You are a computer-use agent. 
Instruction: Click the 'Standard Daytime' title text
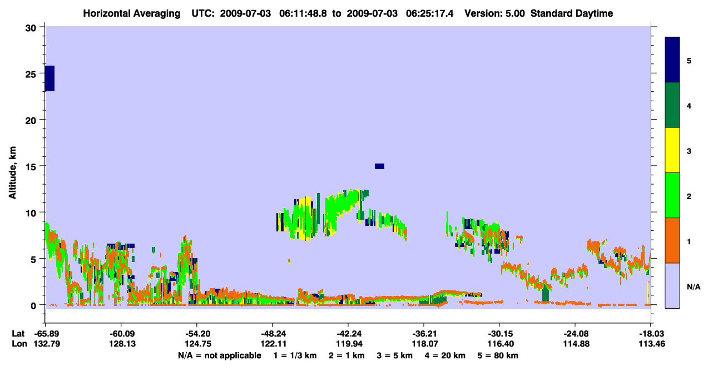pyautogui.click(x=572, y=13)
